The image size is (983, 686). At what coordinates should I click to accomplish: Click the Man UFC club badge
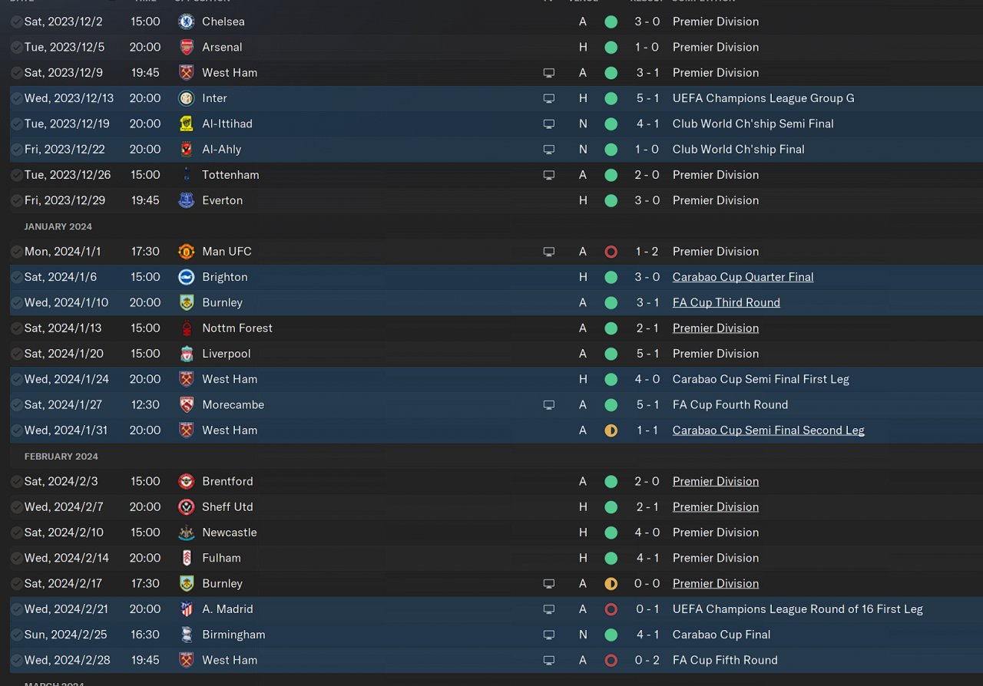pyautogui.click(x=186, y=252)
